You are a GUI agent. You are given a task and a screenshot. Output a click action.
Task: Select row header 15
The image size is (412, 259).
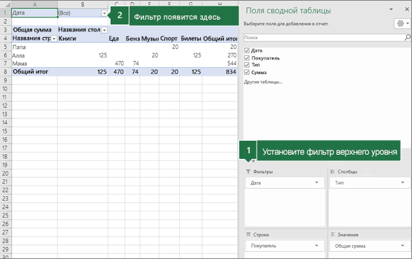6,131
